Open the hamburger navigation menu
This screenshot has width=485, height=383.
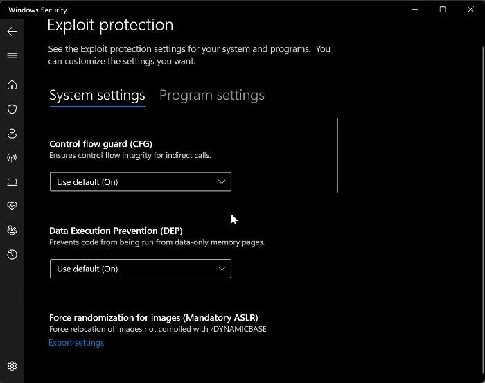12,55
